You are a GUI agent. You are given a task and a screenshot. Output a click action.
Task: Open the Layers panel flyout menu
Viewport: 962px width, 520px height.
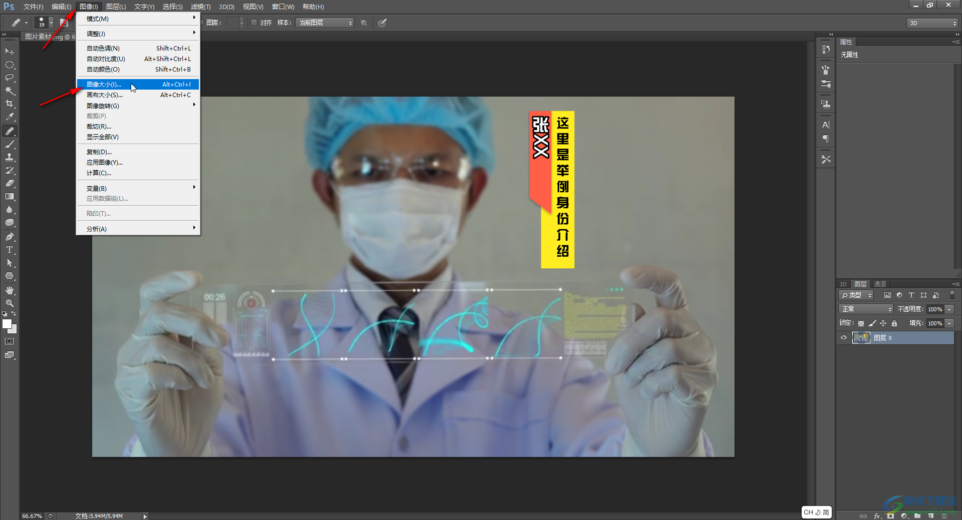[956, 284]
